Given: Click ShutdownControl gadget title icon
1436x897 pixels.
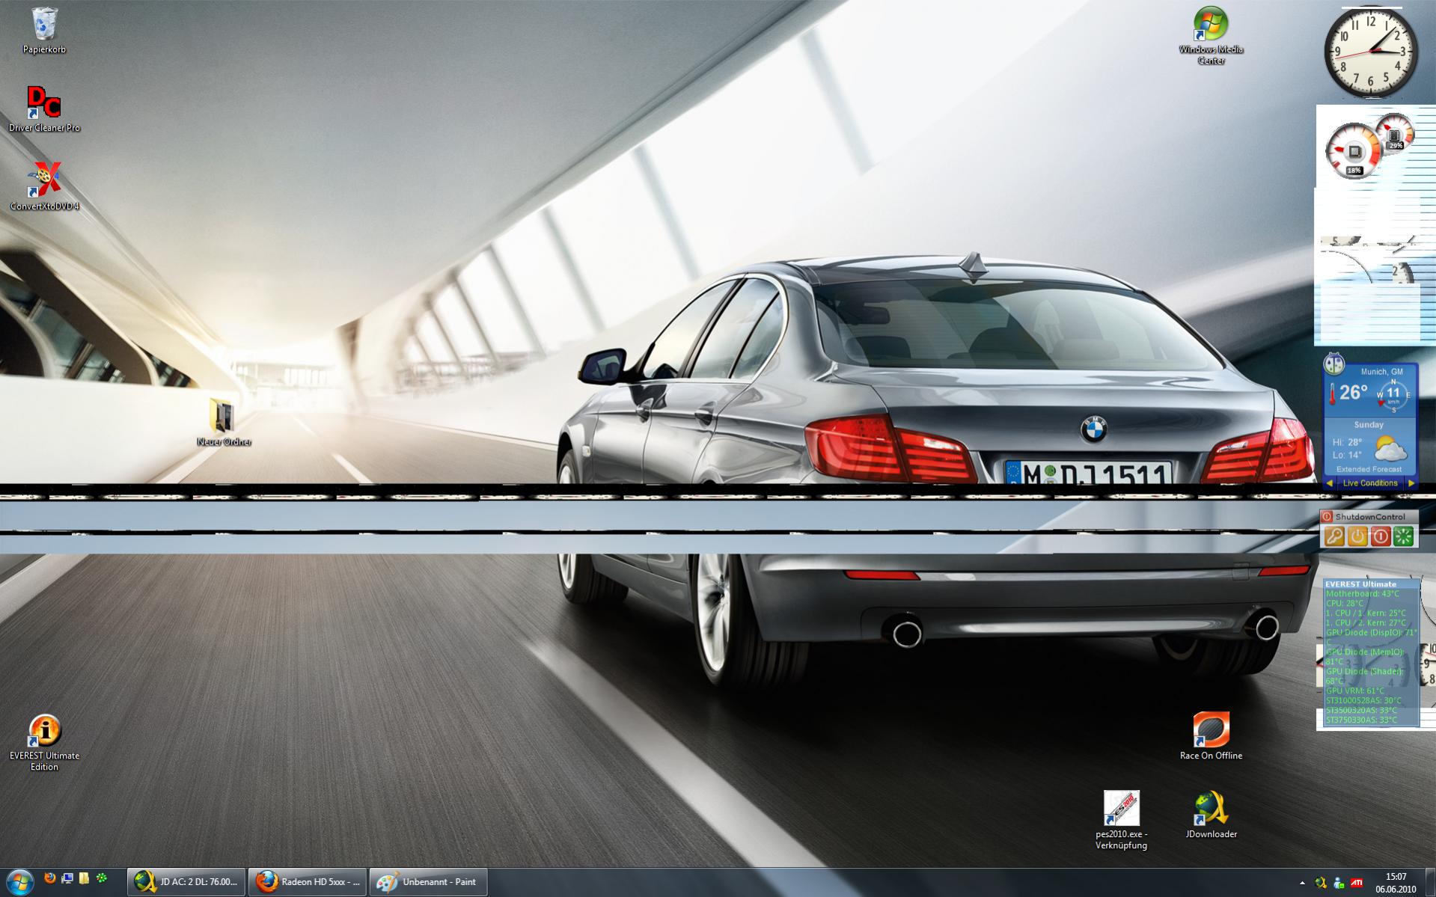Looking at the screenshot, I should 1327,516.
